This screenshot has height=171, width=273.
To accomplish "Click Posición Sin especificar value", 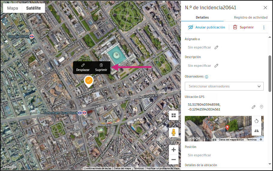I will [x=199, y=155].
